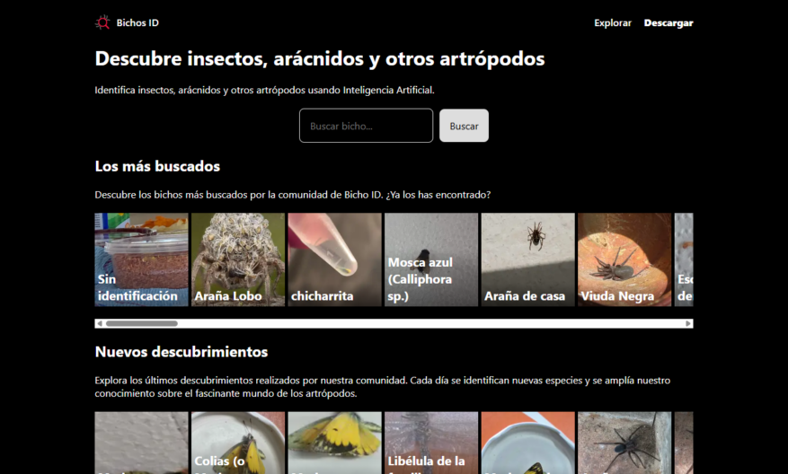The image size is (788, 474).
Task: Open the black spider on concrete card
Action: pos(624,443)
